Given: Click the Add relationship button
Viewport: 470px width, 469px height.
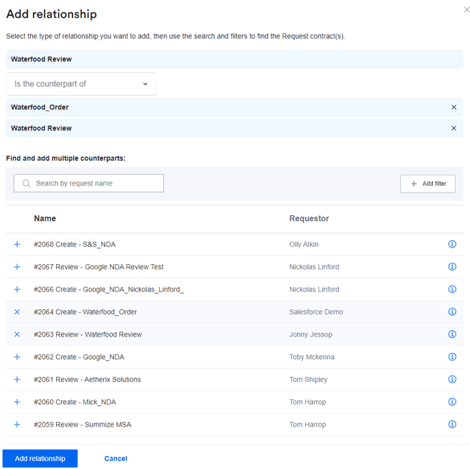Looking at the screenshot, I should (x=40, y=459).
